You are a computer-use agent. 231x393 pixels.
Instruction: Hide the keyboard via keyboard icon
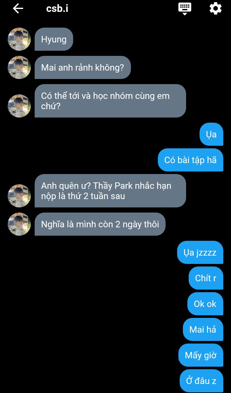click(185, 9)
